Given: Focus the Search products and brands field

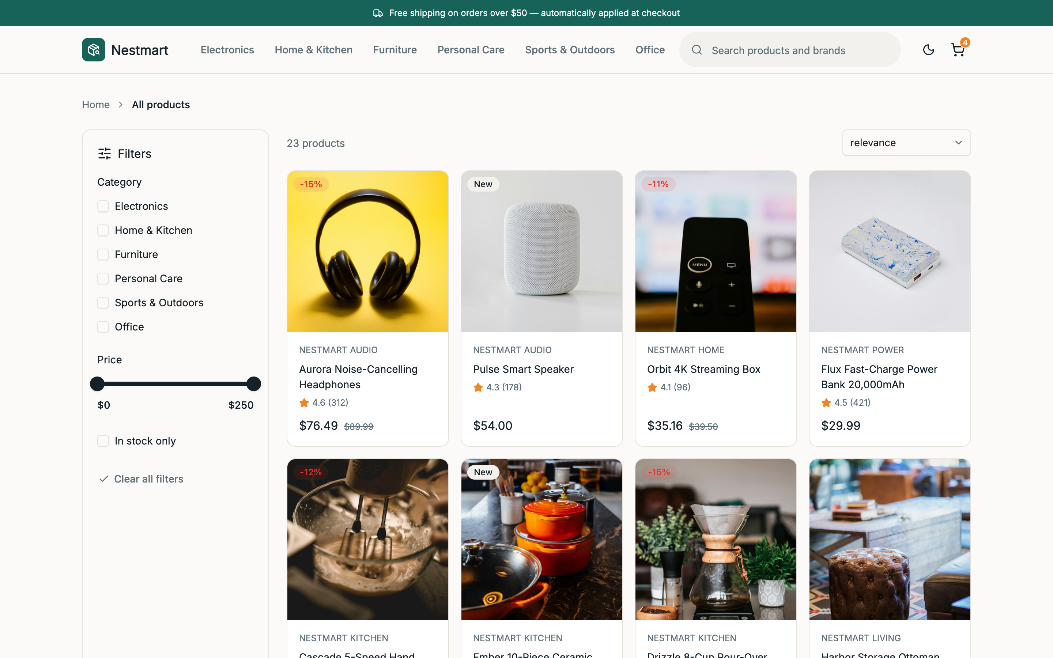Looking at the screenshot, I should 790,50.
